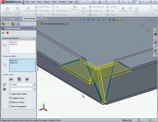Click the Save icon in top toolbar

pyautogui.click(x=93, y=2)
